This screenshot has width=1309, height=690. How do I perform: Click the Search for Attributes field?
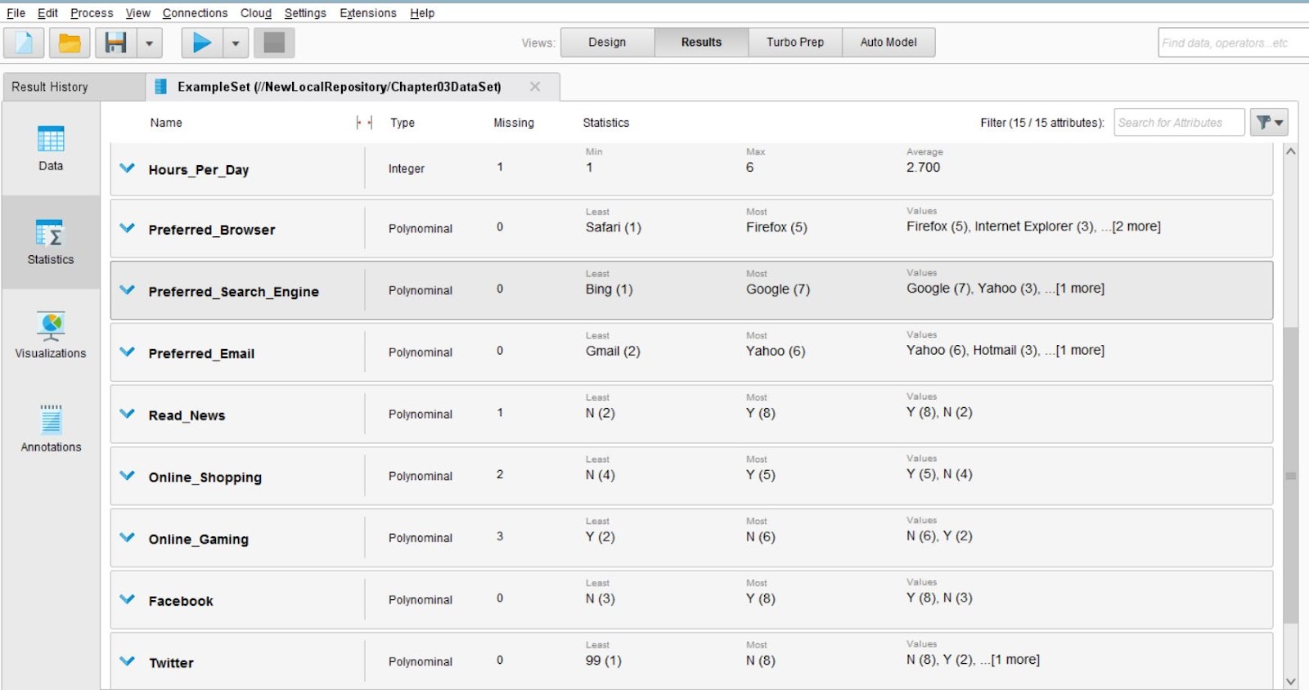point(1179,123)
